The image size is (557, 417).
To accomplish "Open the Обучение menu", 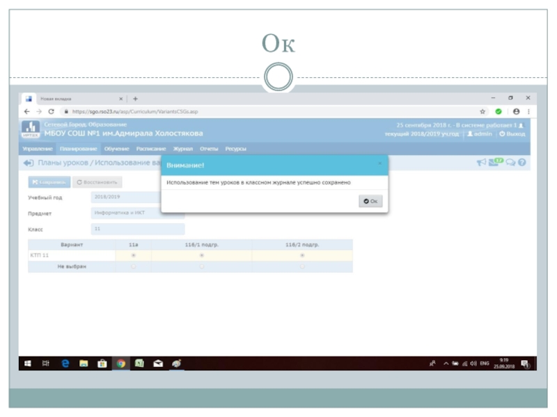I will tap(116, 149).
